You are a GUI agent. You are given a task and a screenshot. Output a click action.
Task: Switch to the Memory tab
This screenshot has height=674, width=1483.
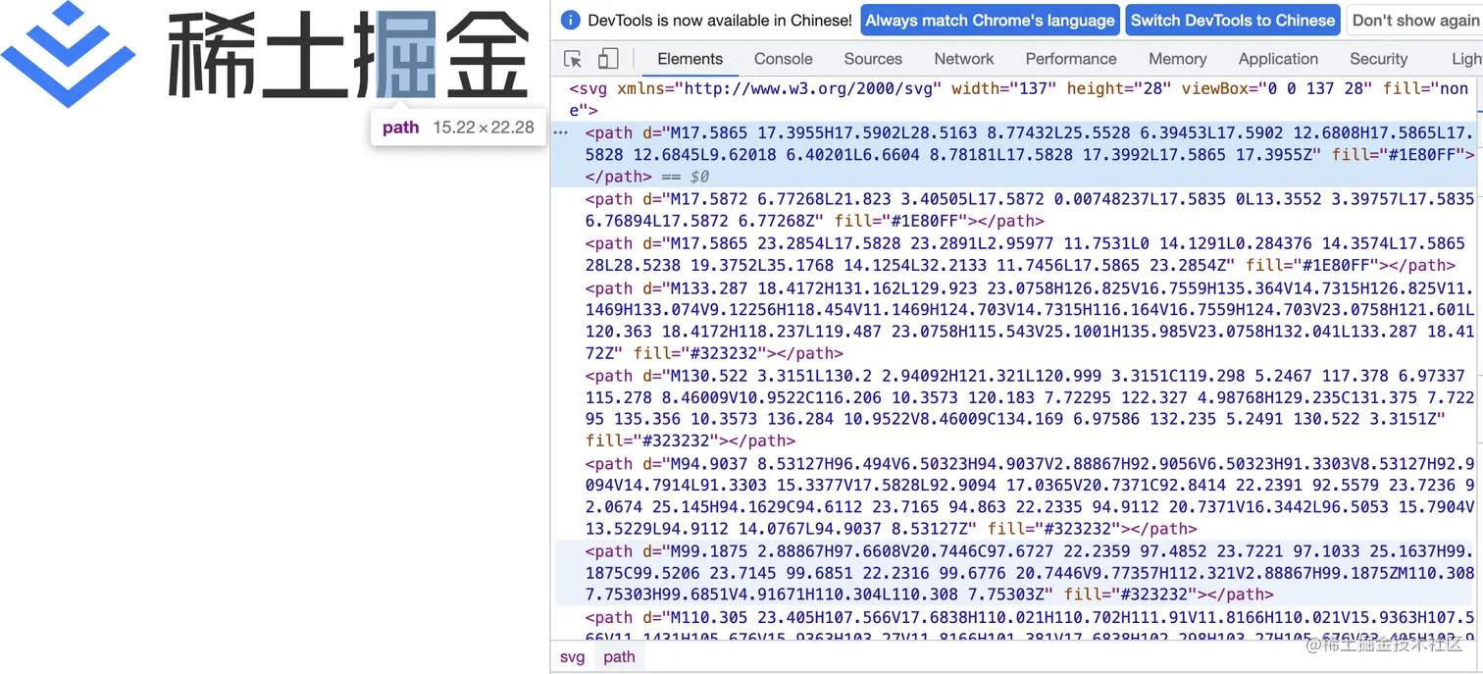click(1177, 59)
